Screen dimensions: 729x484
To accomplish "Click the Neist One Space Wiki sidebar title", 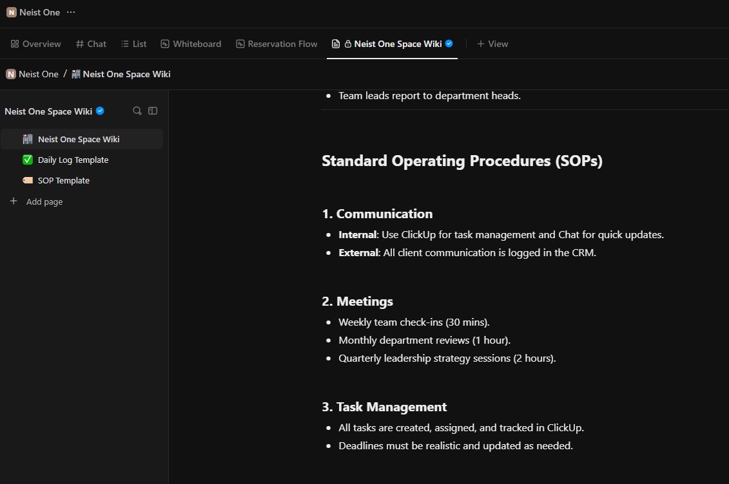I will pyautogui.click(x=48, y=111).
